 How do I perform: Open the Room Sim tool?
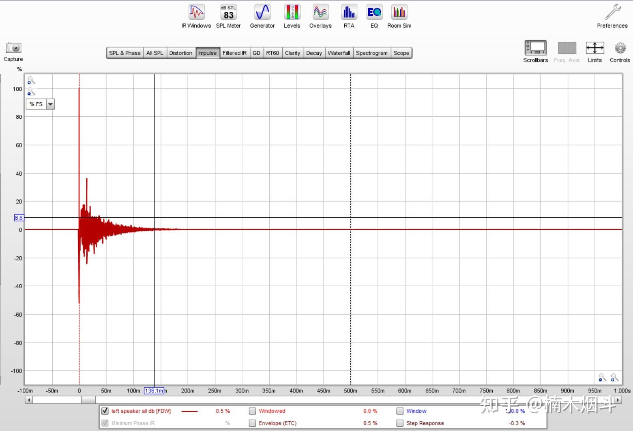pyautogui.click(x=399, y=16)
